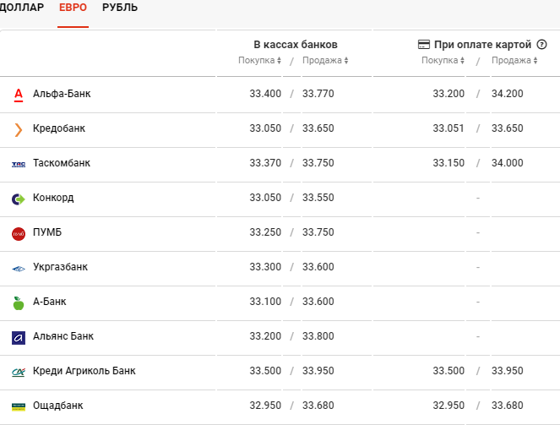Click the green A-Bank apple logo
The height and width of the screenshot is (425, 560).
pos(19,302)
